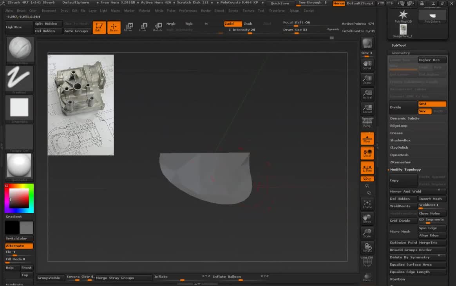Screen dimensions: 456x286
Task: Open the Preferences menu
Action: [x=188, y=11]
